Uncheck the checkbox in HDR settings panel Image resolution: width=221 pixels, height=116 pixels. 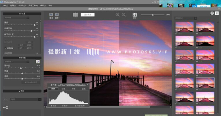pyautogui.click(x=5, y=48)
